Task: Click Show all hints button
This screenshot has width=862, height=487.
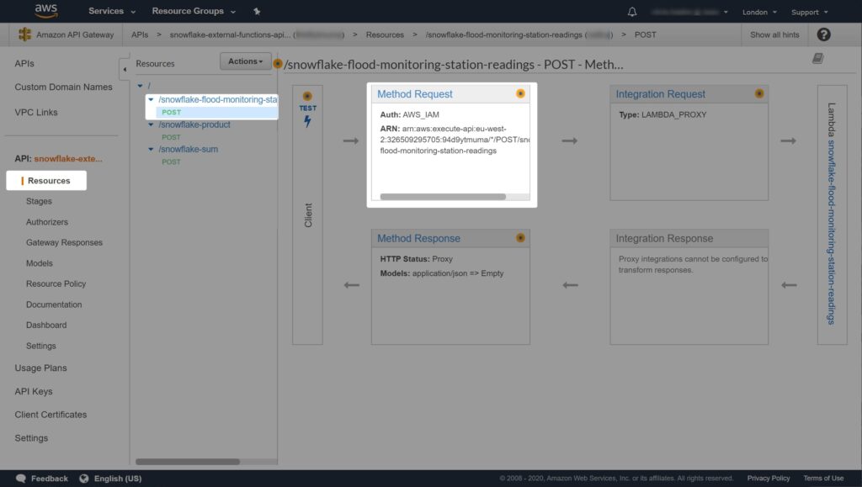Action: coord(775,34)
